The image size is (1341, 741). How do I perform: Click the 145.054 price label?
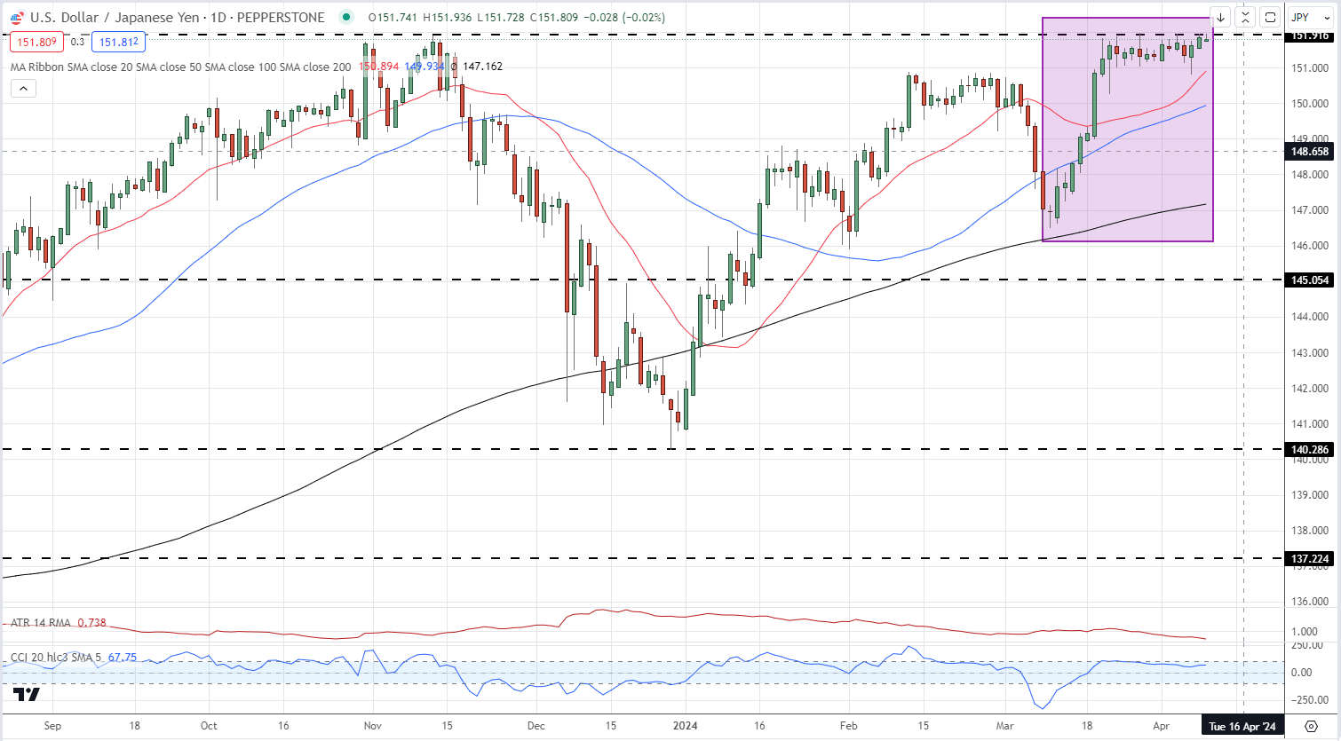coord(1311,280)
